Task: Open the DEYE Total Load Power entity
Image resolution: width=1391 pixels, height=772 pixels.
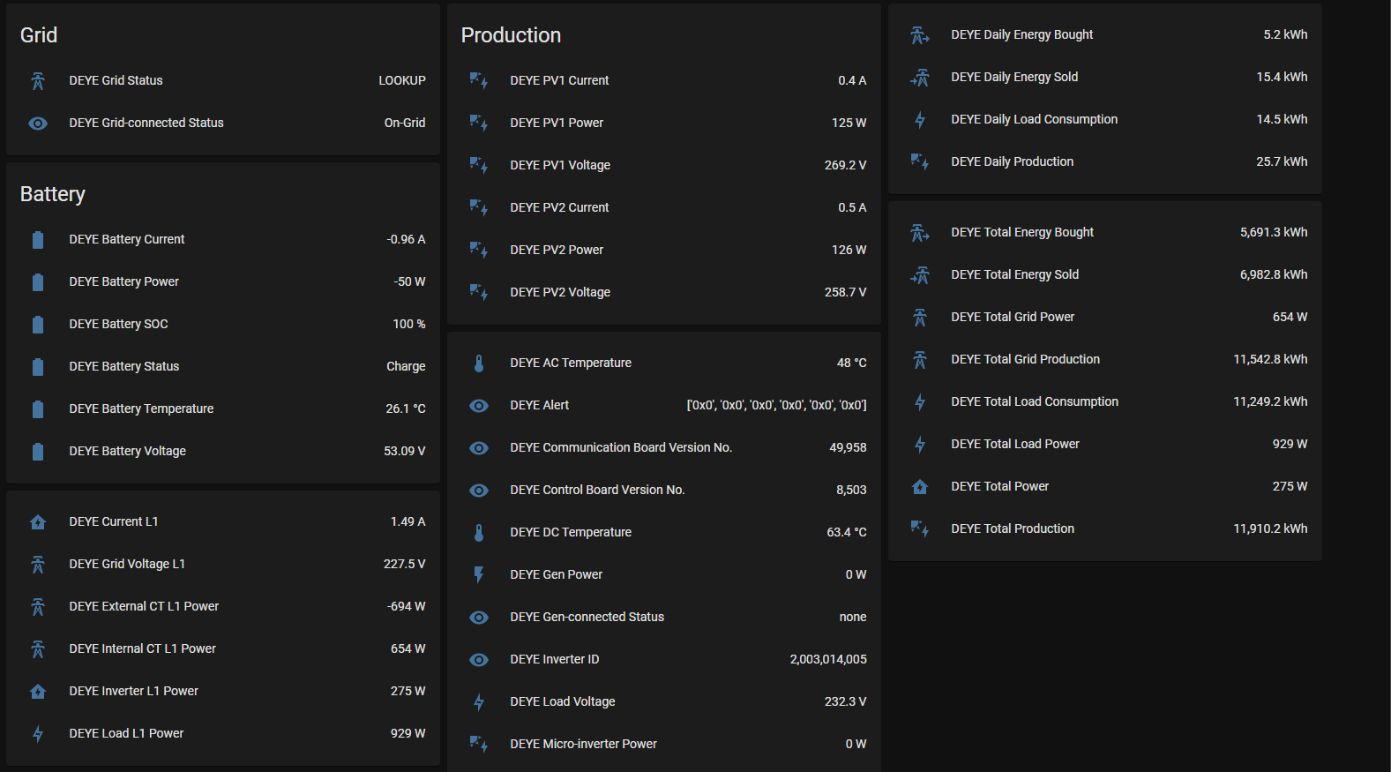Action: 1105,445
